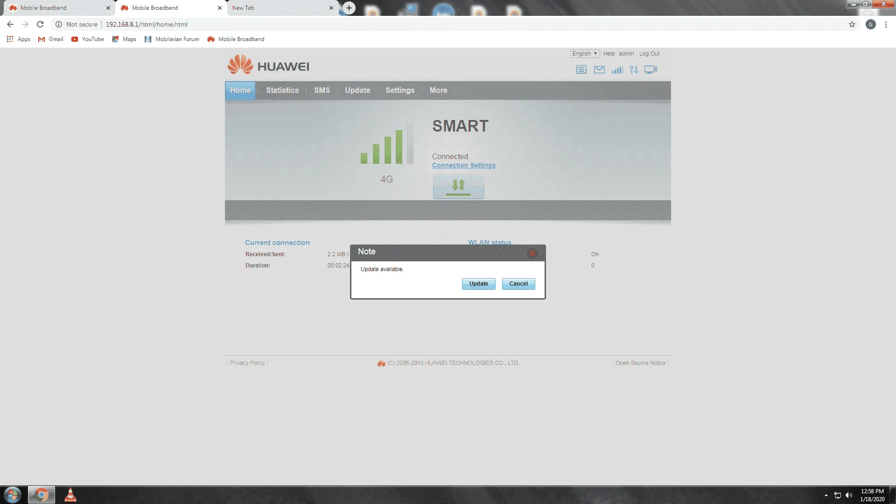Image resolution: width=896 pixels, height=504 pixels.
Task: Open a new browser tab with the plus button
Action: pos(349,8)
